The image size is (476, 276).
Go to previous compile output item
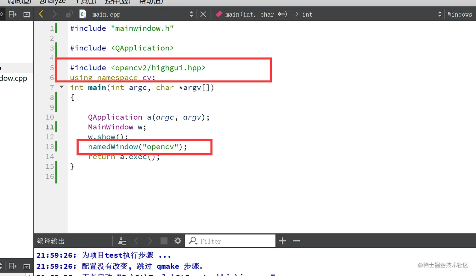136,241
